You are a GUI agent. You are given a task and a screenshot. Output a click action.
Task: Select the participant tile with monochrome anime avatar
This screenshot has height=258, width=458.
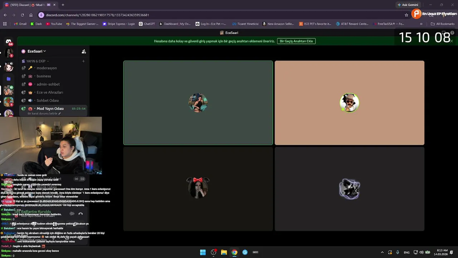coord(350,189)
